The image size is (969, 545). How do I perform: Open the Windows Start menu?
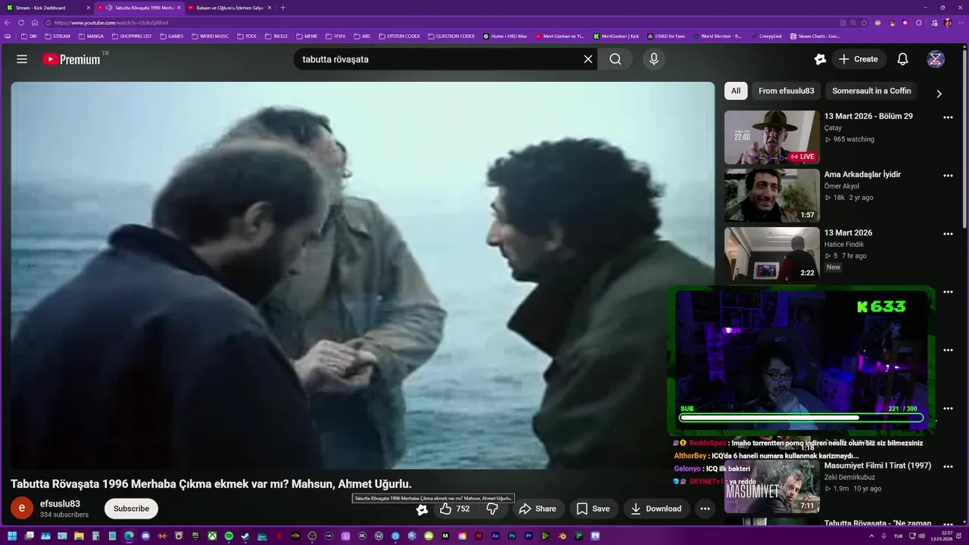[12, 536]
